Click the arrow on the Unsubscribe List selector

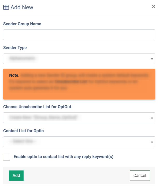pyautogui.click(x=152, y=118)
